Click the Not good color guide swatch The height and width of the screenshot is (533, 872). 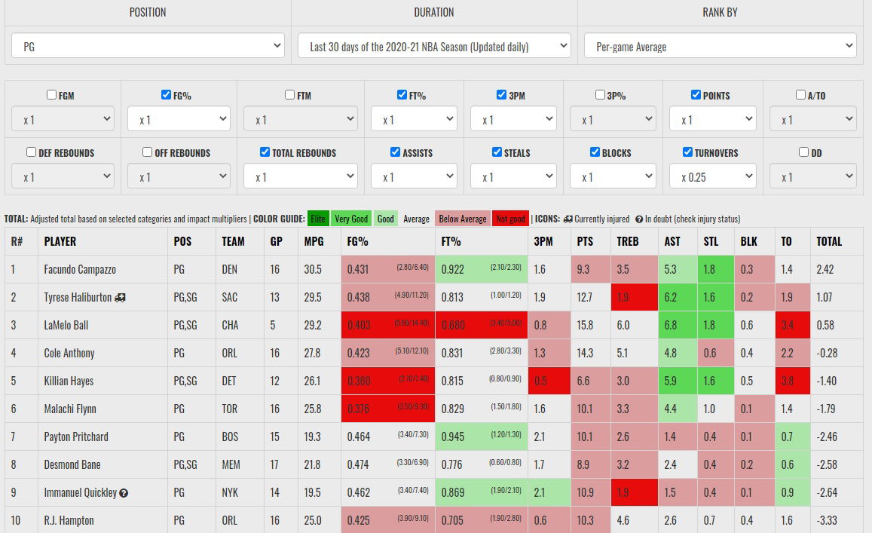(510, 219)
